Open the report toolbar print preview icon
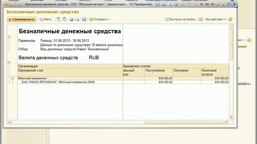This screenshot has width=257, height=144. tap(77, 19)
